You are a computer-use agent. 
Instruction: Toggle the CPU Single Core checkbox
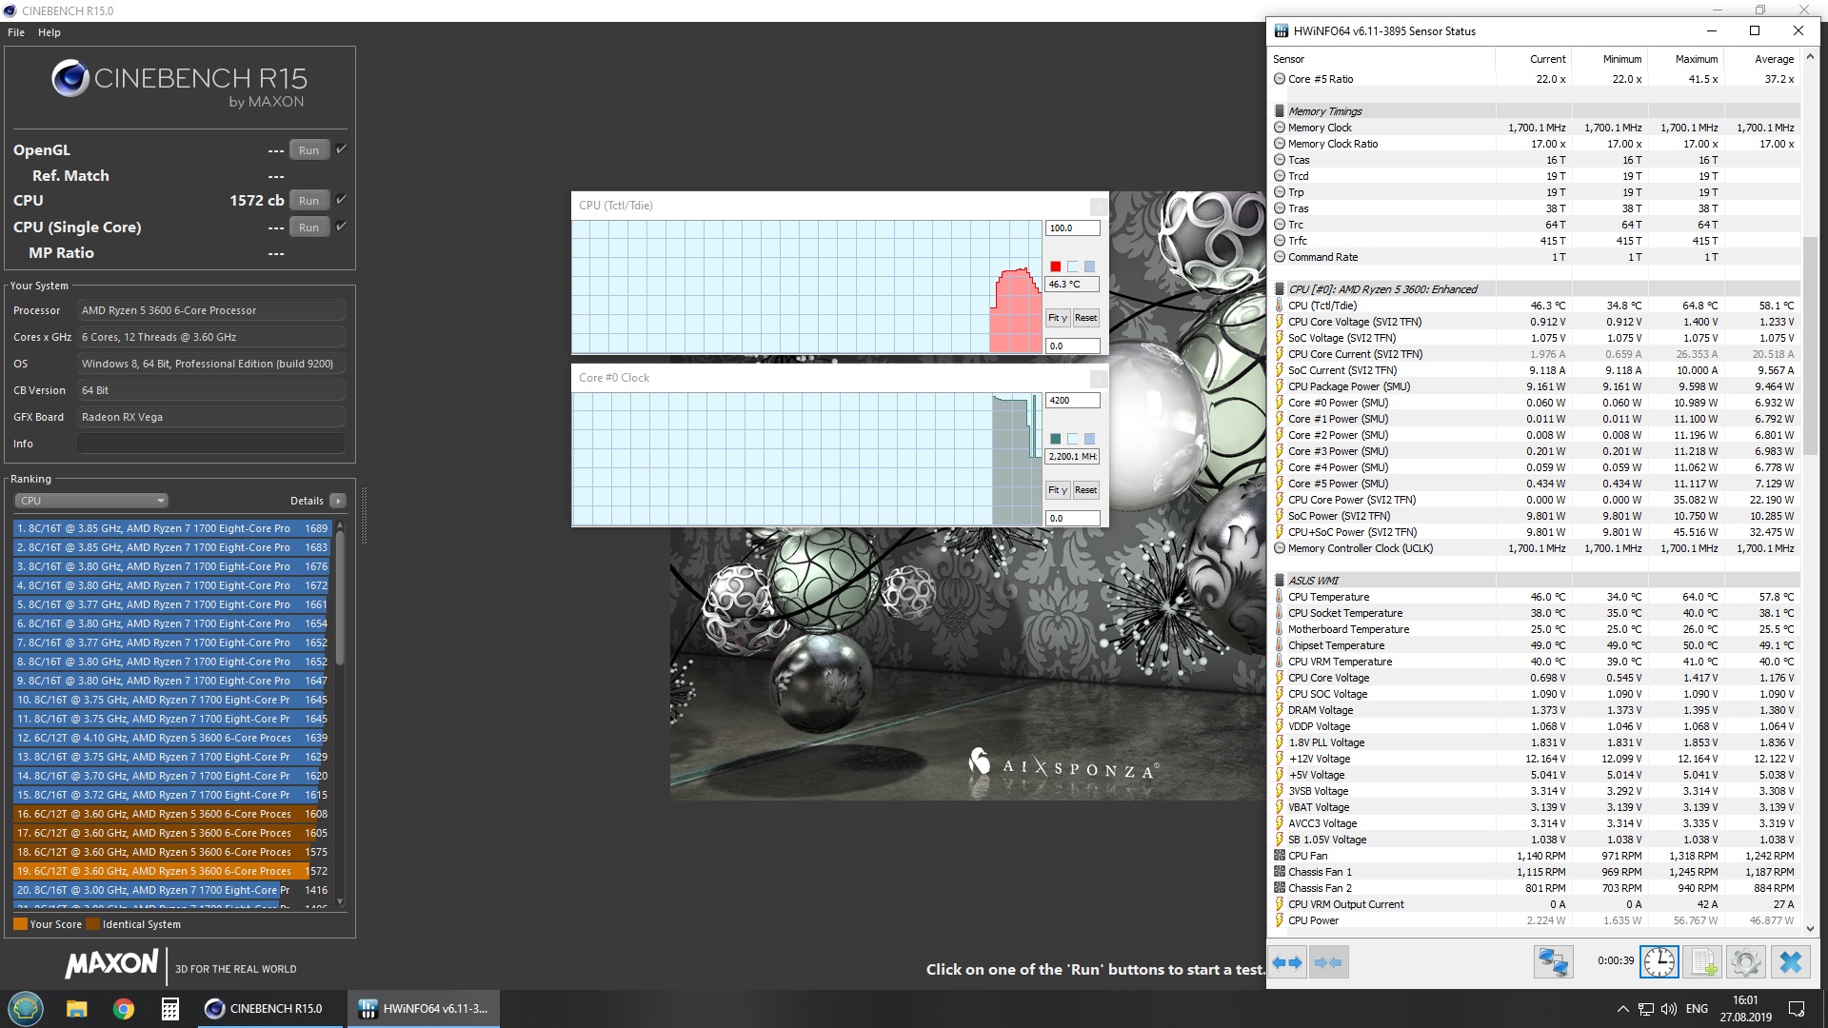click(x=342, y=227)
